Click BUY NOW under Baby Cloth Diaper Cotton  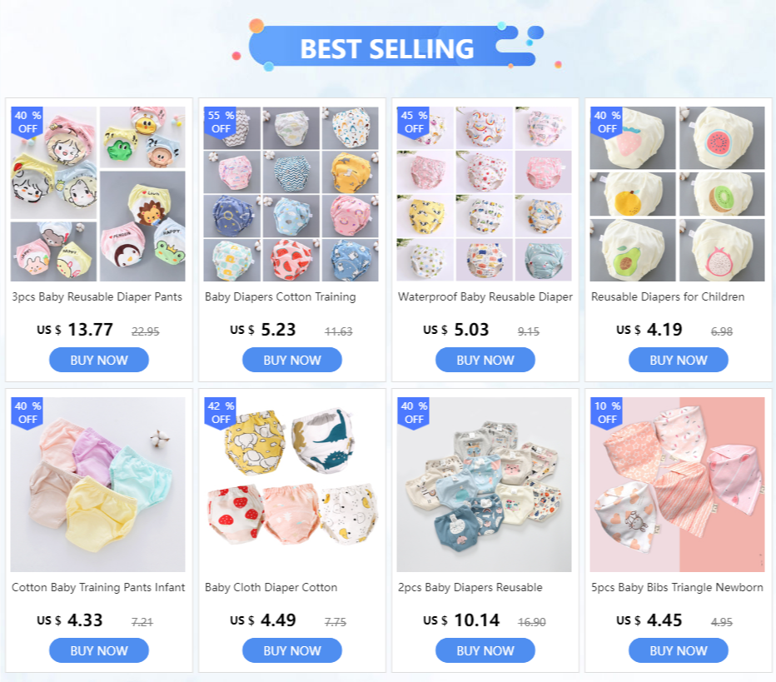[x=292, y=650]
